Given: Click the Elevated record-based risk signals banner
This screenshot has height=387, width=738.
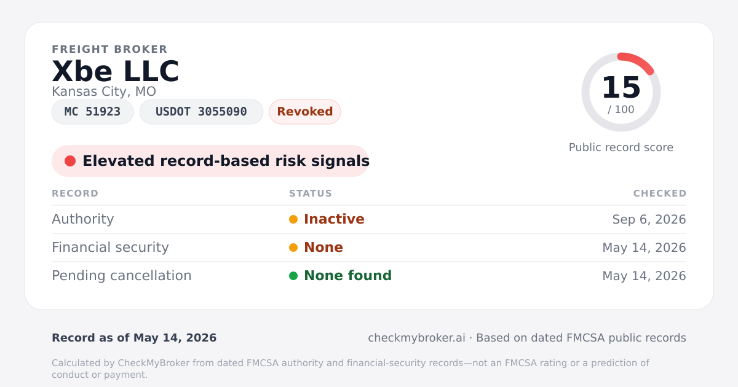Looking at the screenshot, I should [x=210, y=161].
